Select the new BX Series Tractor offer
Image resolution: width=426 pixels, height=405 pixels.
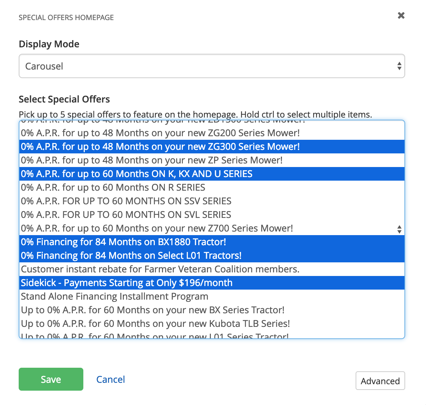(212, 310)
